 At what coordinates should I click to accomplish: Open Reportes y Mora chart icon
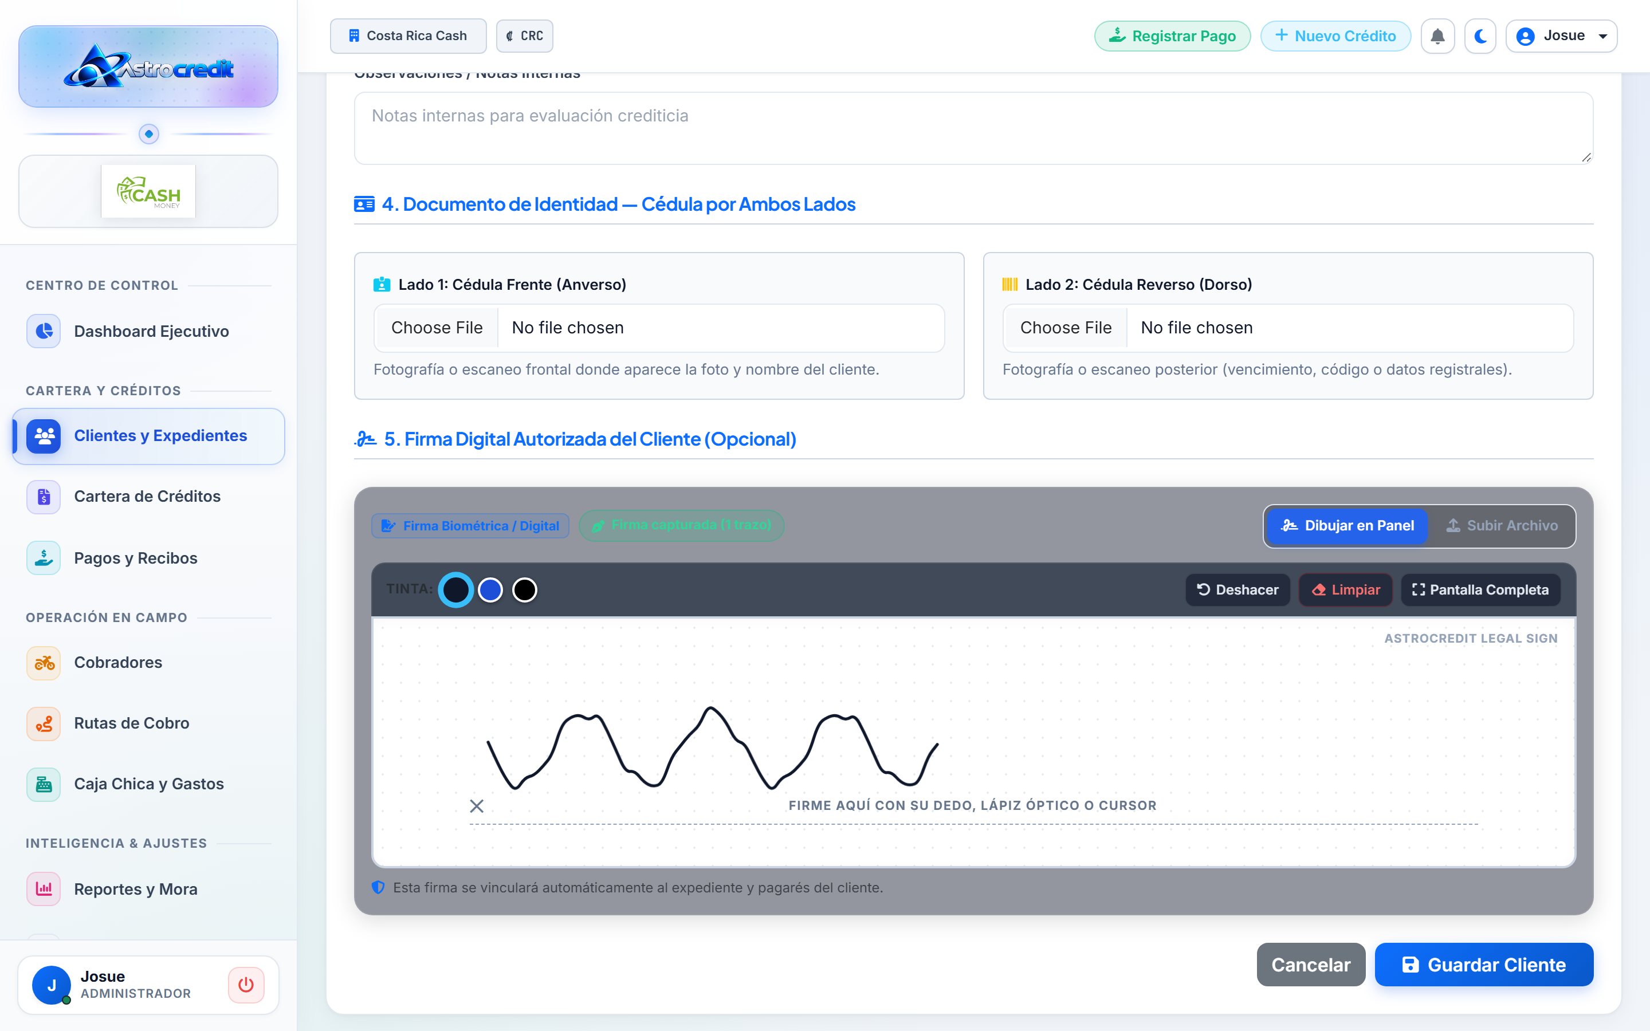pos(44,888)
